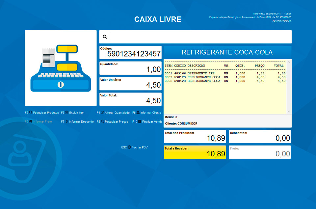Click the dollar icon for Informar Desconto

pos(67,121)
